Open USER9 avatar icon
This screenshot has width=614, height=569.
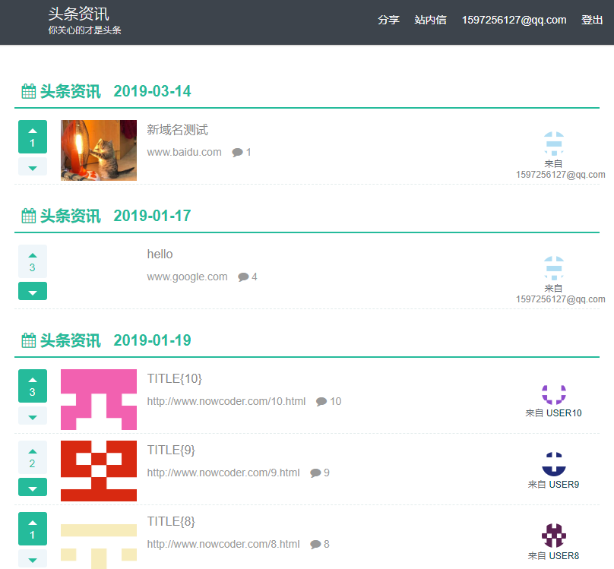click(x=554, y=464)
